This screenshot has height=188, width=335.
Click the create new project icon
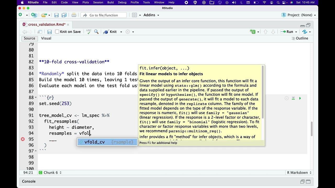click(34, 15)
